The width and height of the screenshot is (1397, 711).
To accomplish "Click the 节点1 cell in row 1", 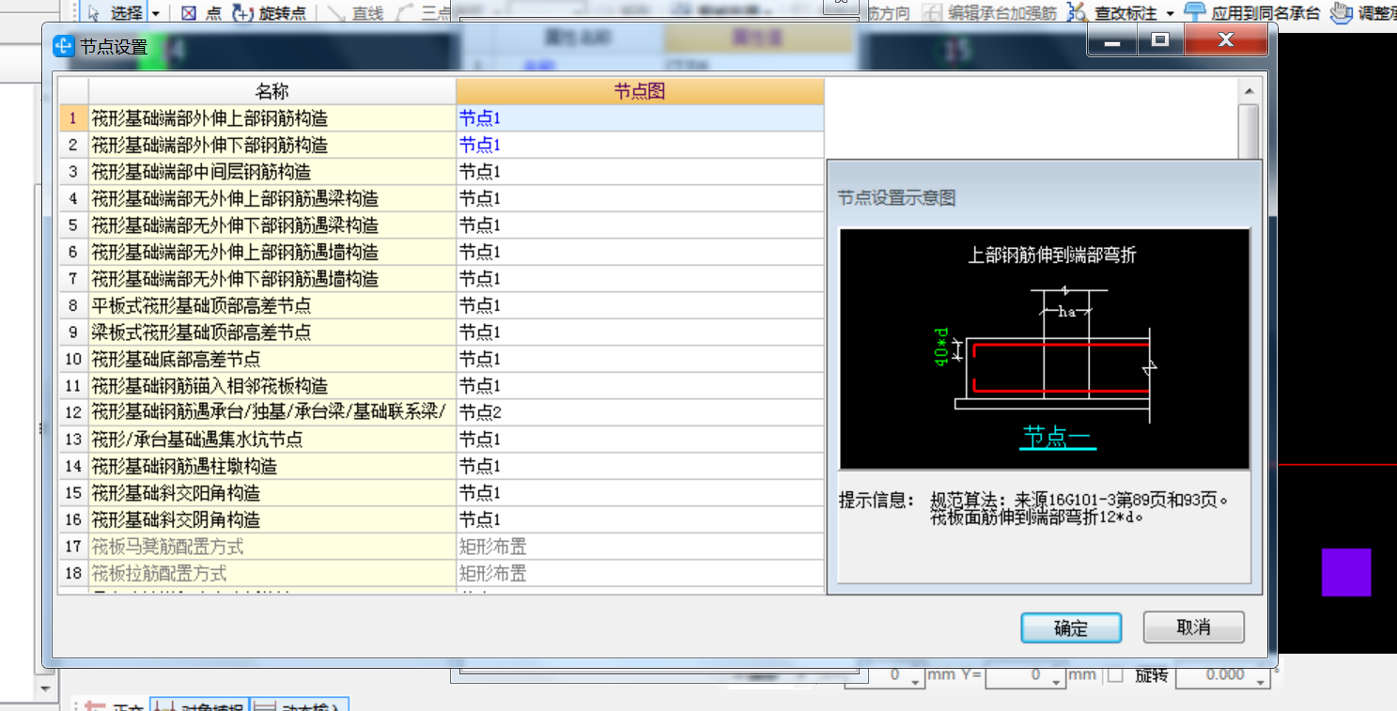I will [x=640, y=118].
